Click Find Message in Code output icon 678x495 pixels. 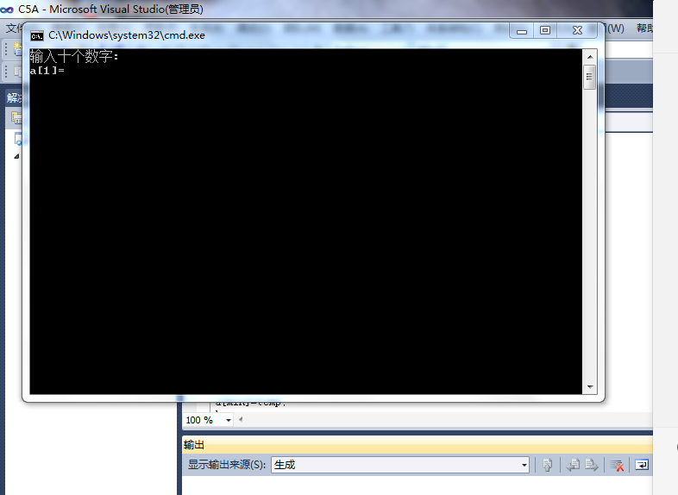(x=547, y=465)
